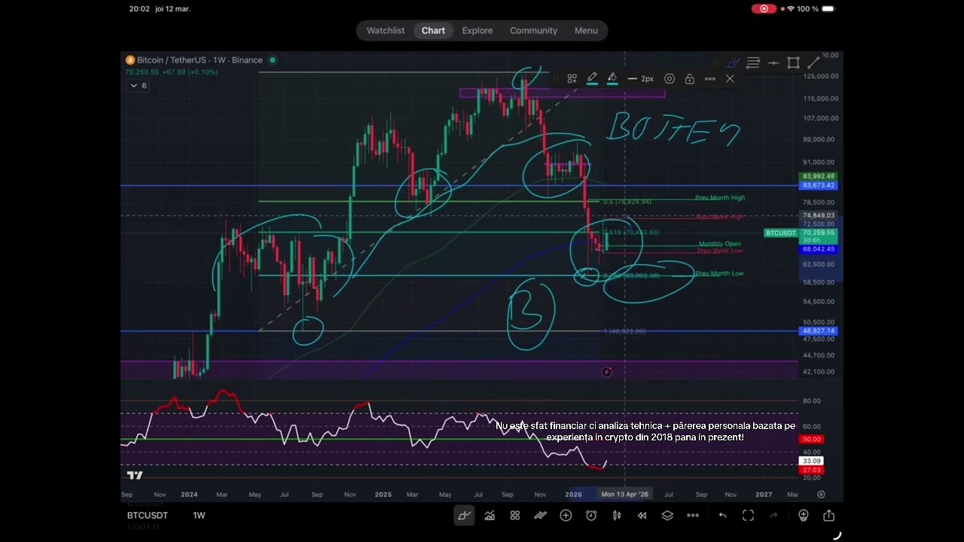Open the three-dot more options in drawing toolbar
964x542 pixels.
pos(709,78)
